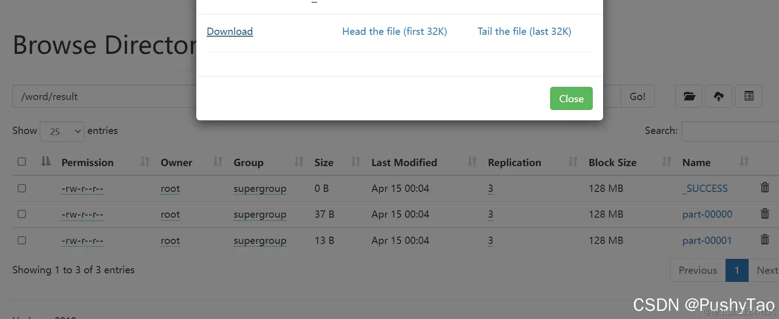Click replication value 3 of part-00000 row
This screenshot has width=779, height=319.
coord(491,214)
